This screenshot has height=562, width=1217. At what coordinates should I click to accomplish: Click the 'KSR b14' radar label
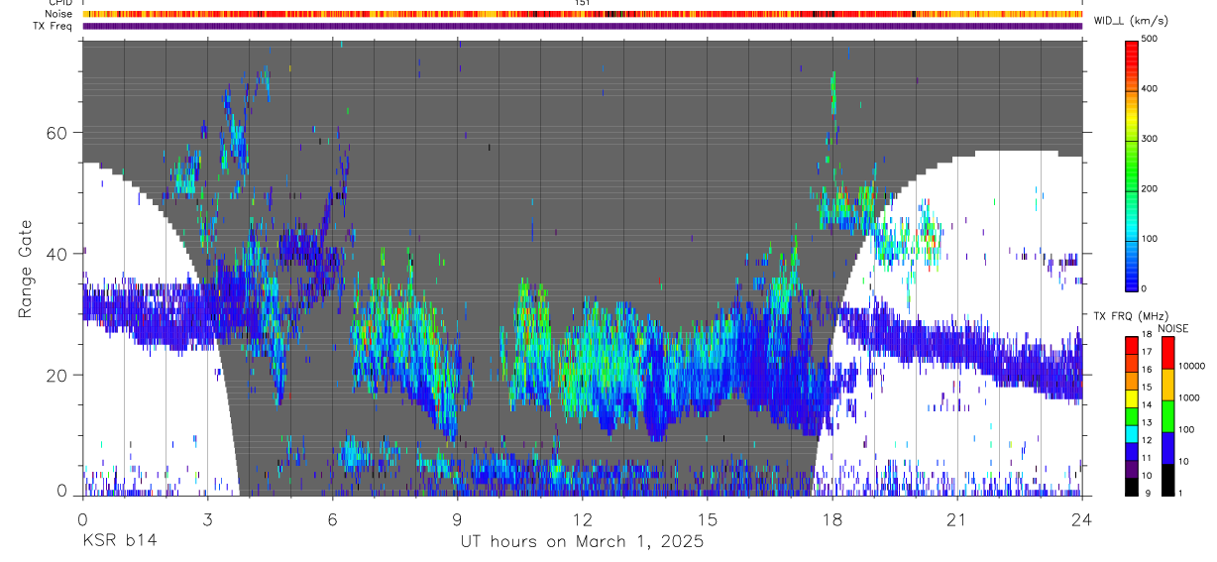pyautogui.click(x=118, y=542)
